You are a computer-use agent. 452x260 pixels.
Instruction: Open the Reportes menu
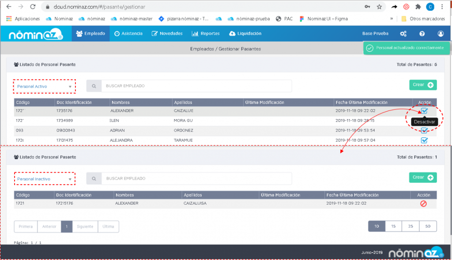[x=206, y=34]
